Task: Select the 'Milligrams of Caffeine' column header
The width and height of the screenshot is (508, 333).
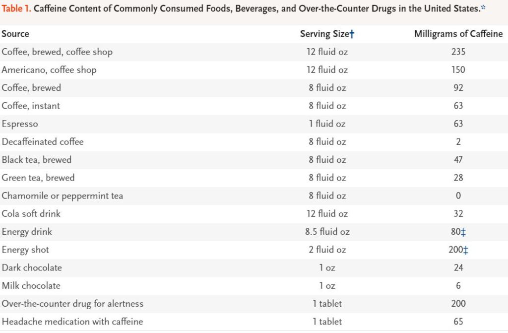Action: click(x=458, y=34)
